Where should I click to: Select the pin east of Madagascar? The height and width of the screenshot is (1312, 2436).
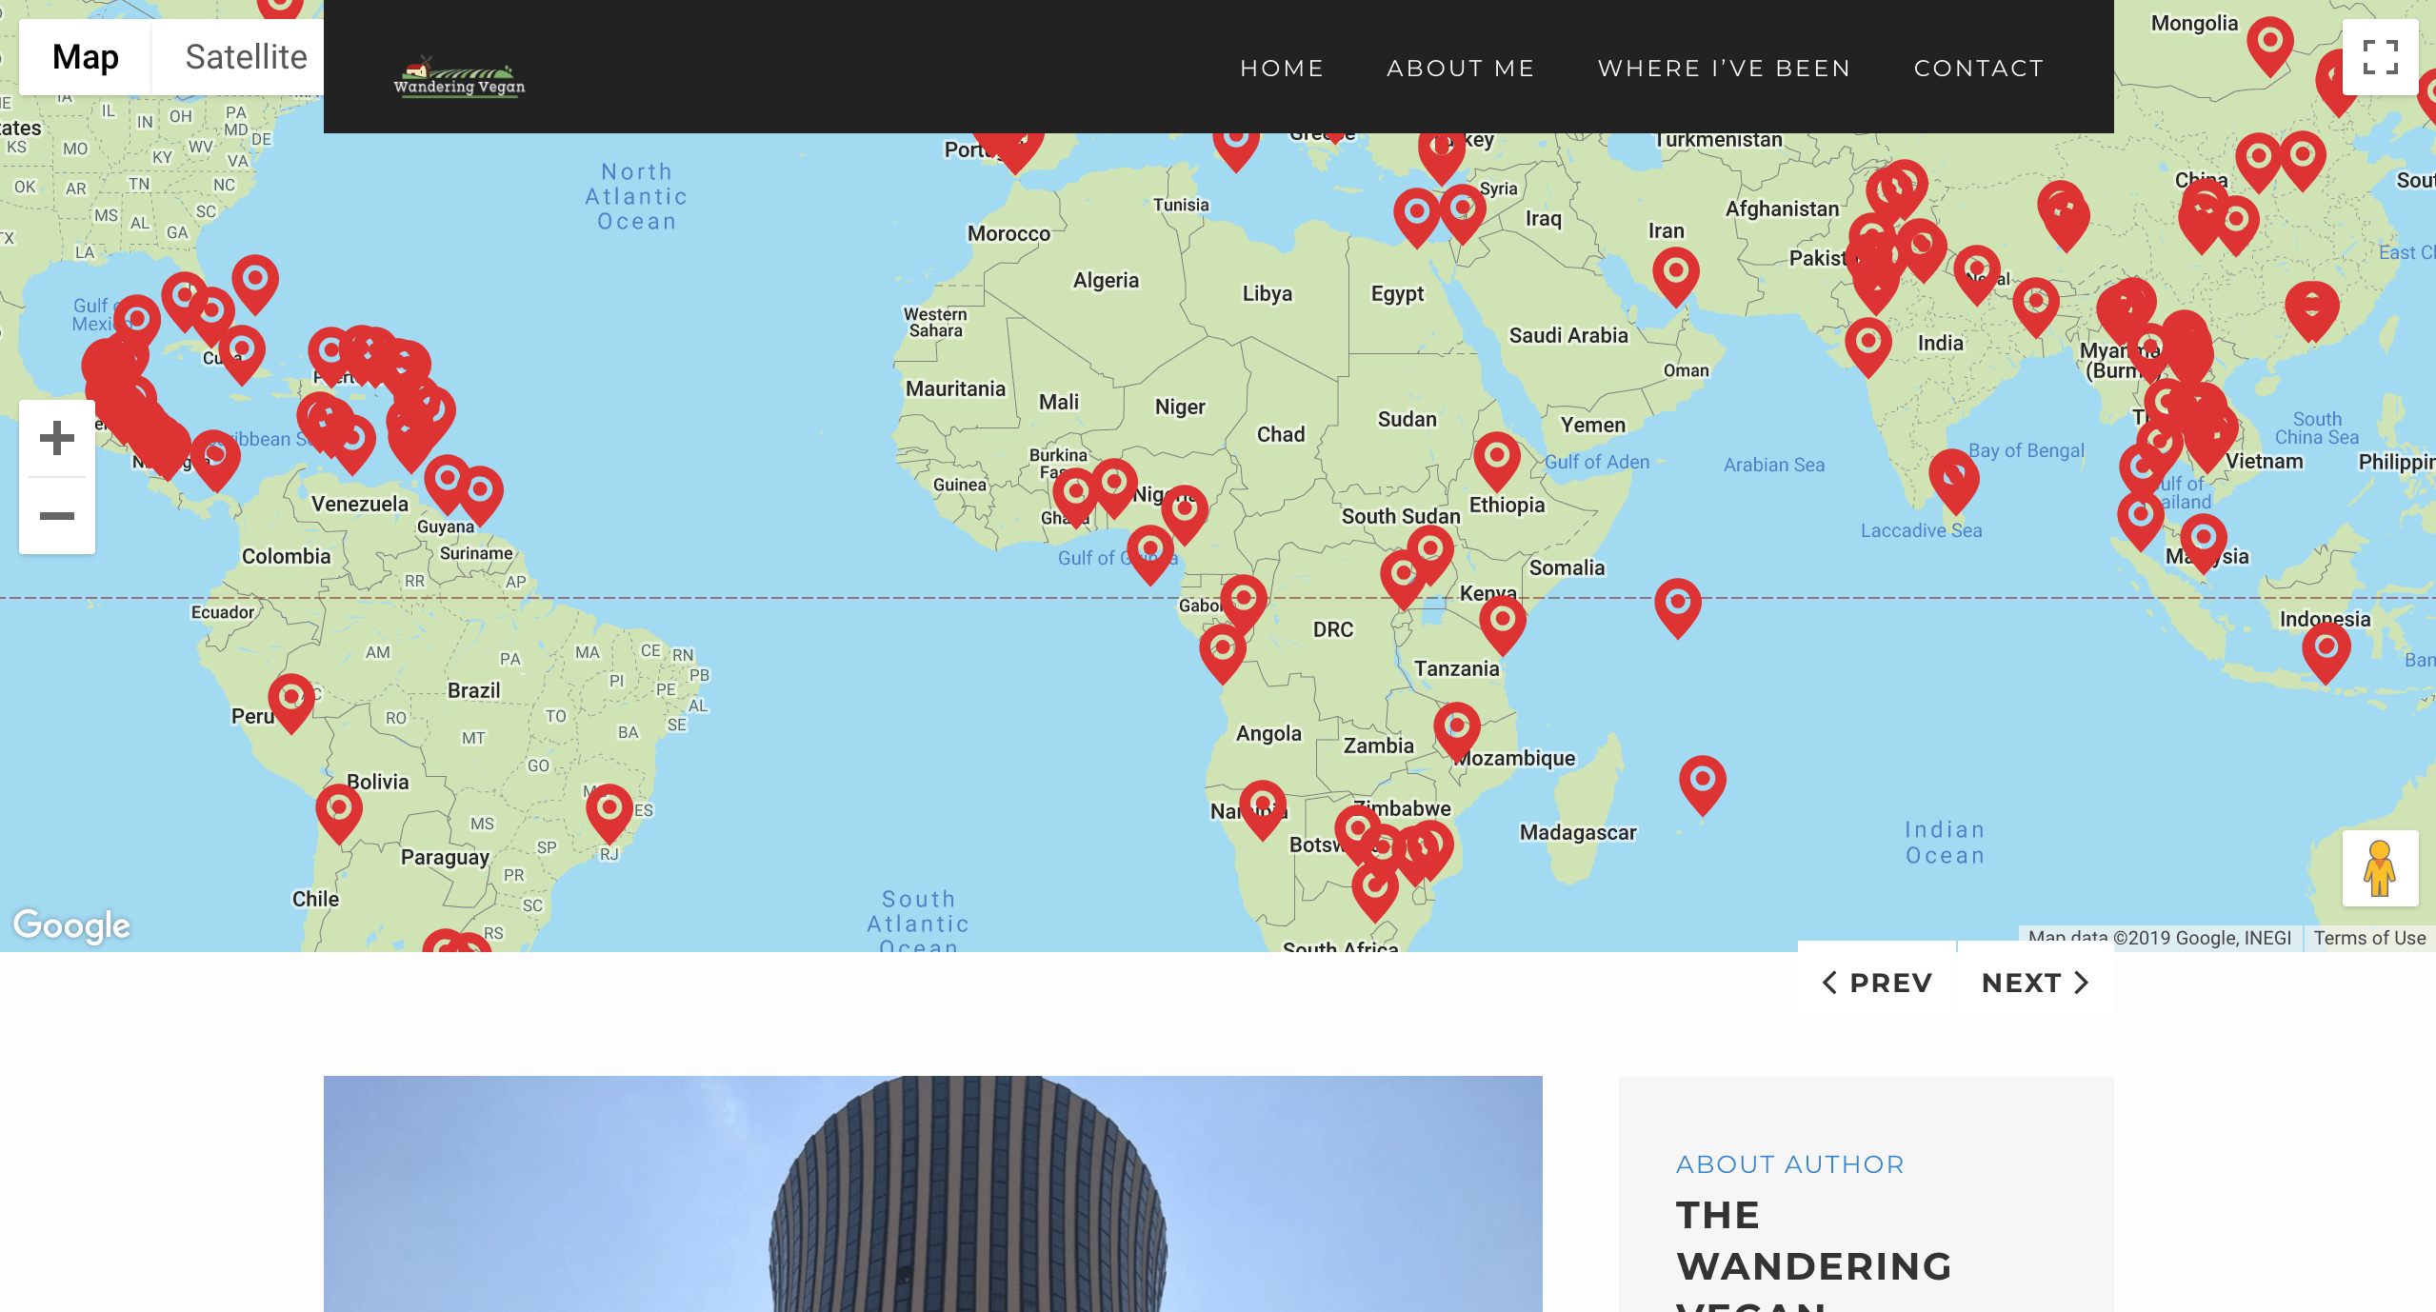[1703, 785]
